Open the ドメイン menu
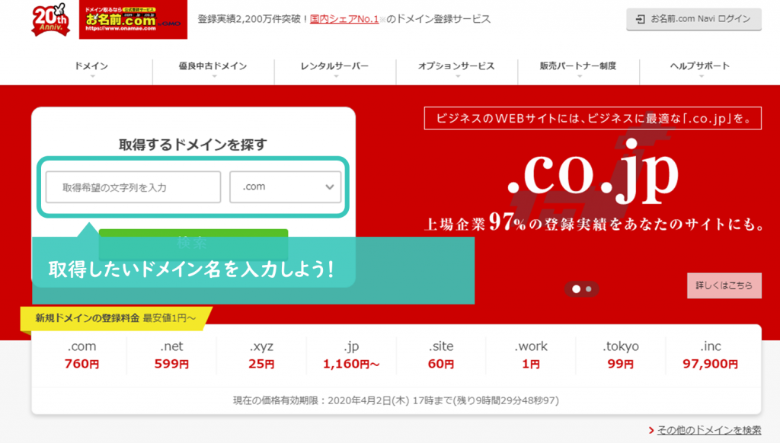 click(x=91, y=66)
